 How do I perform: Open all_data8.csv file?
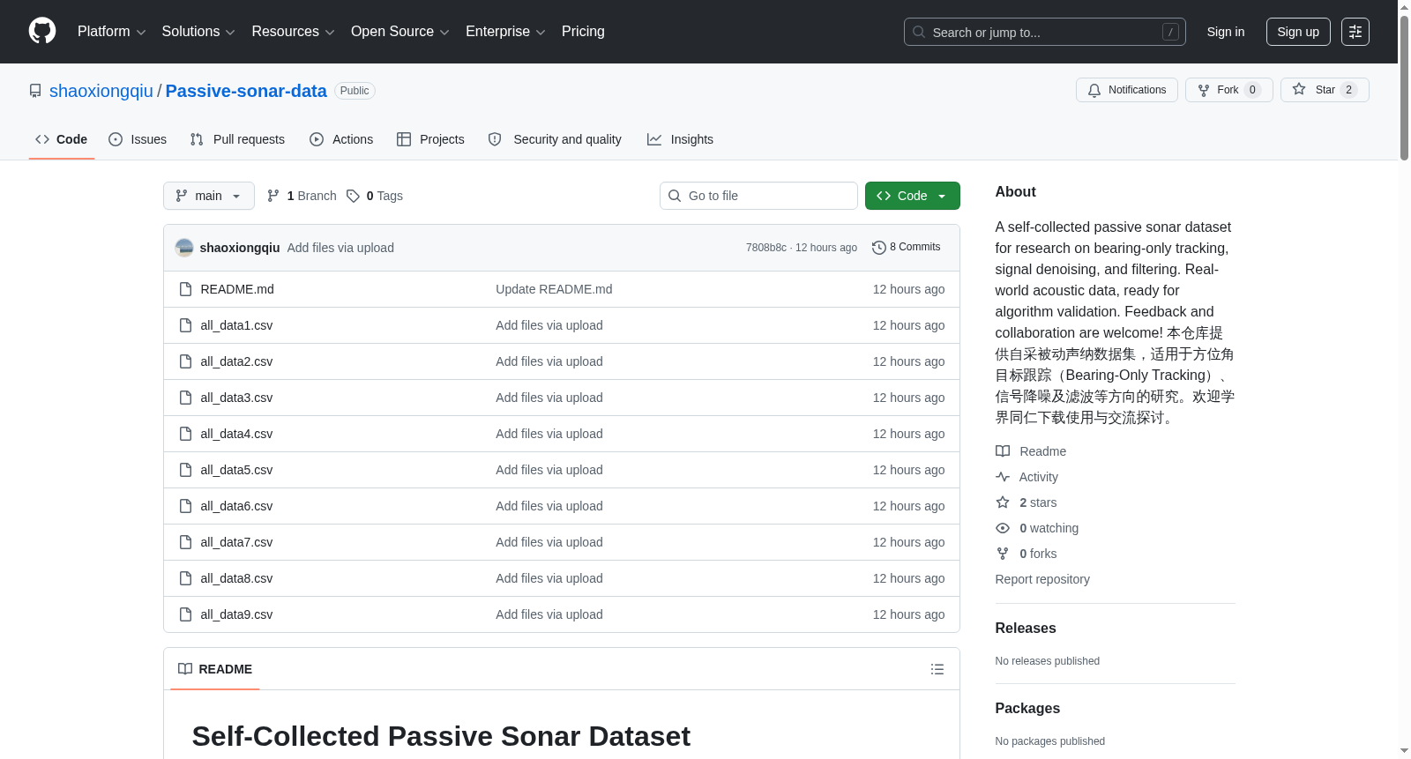pos(236,578)
